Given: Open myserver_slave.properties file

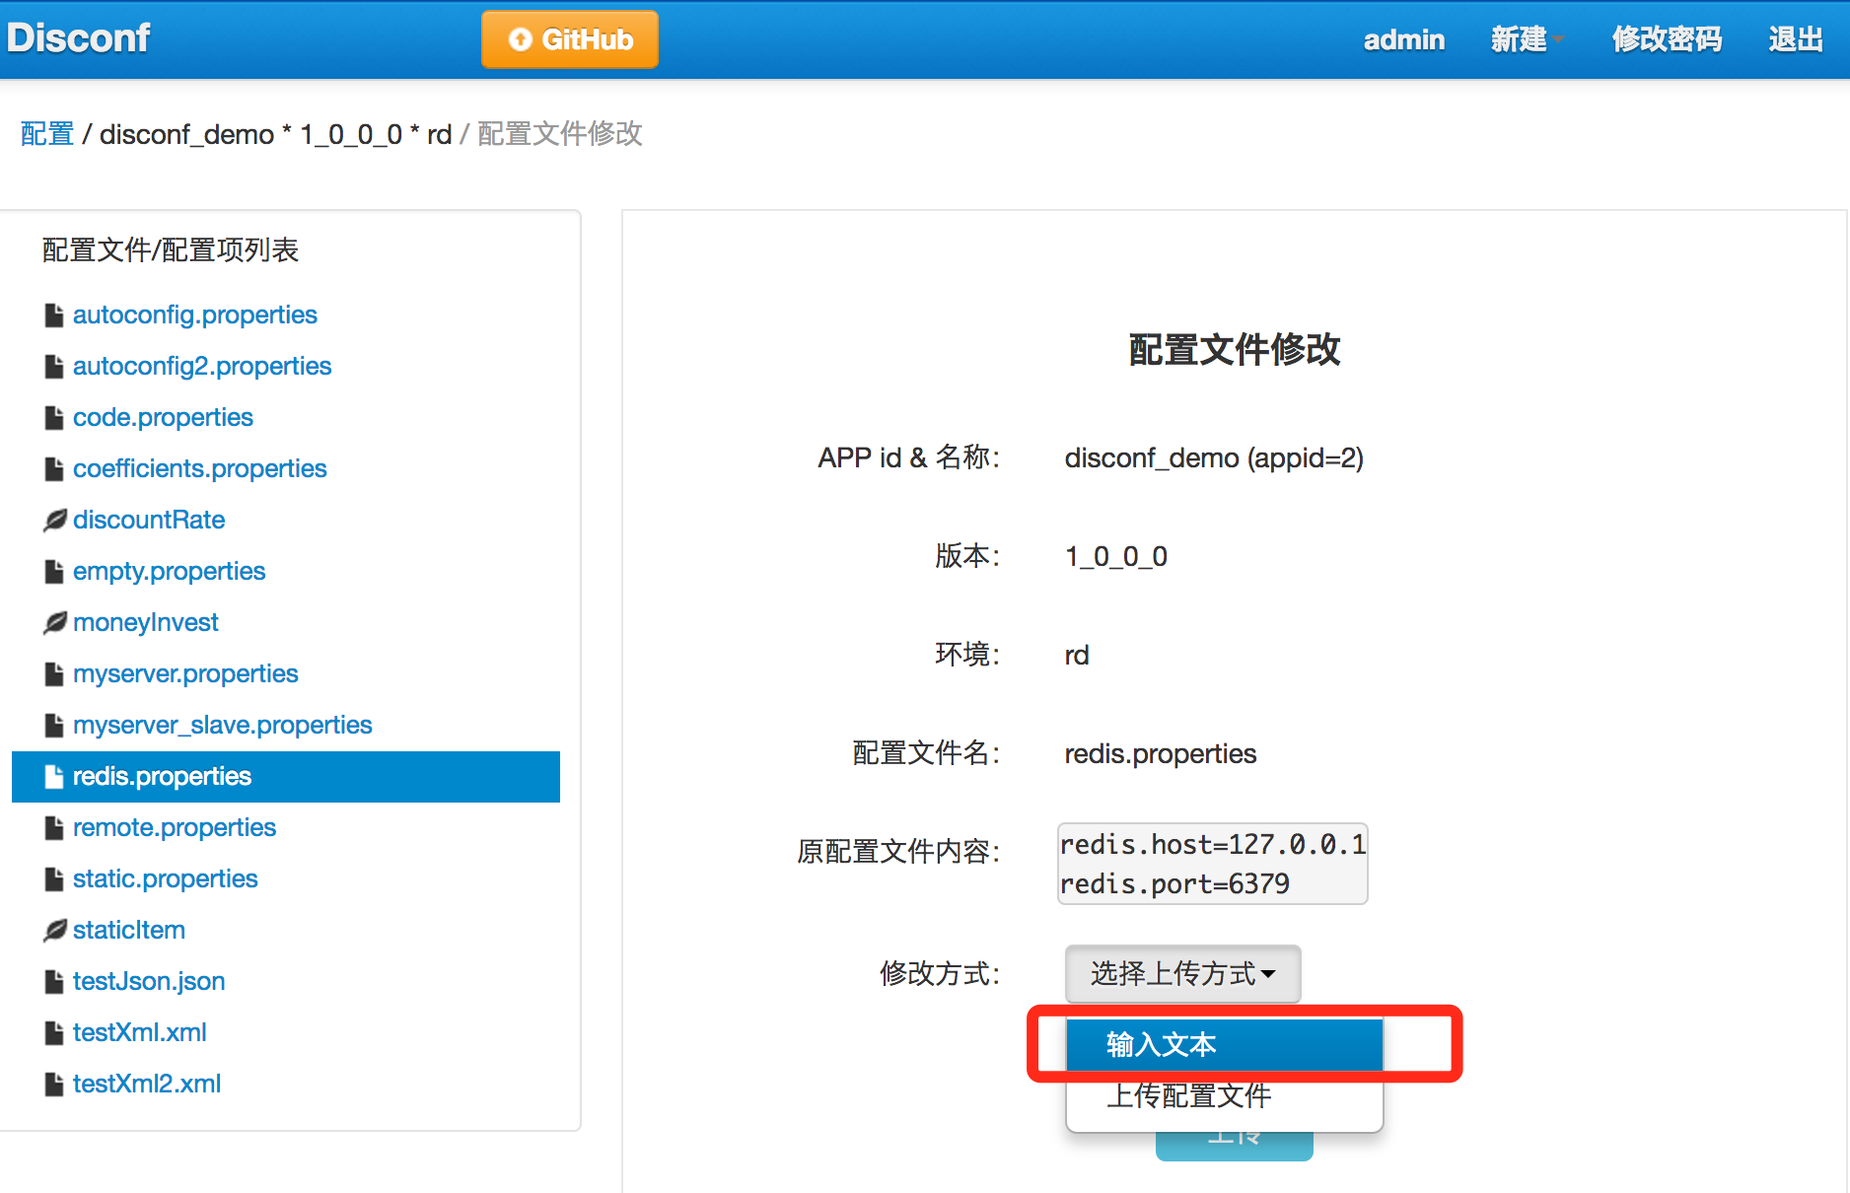Looking at the screenshot, I should (223, 726).
